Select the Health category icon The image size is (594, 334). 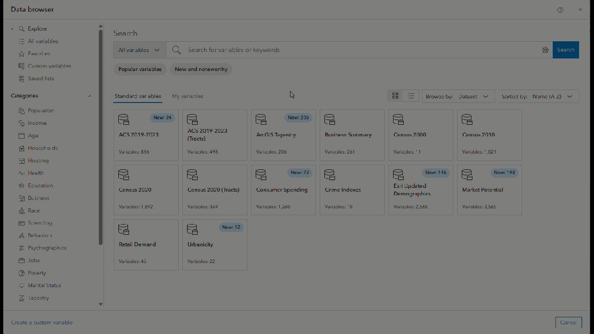pyautogui.click(x=21, y=173)
